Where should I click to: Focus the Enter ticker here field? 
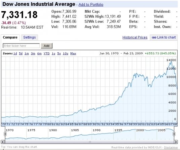click(x=21, y=46)
